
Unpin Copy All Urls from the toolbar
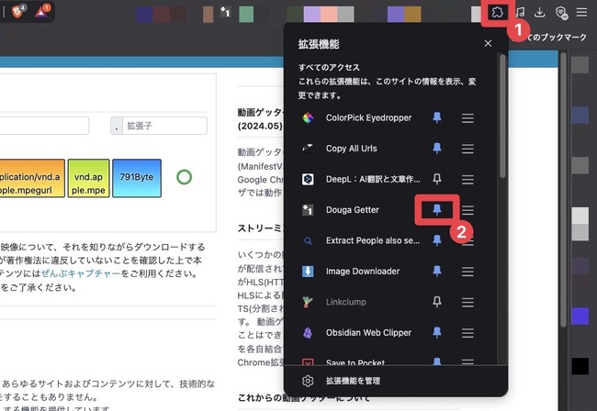click(437, 149)
